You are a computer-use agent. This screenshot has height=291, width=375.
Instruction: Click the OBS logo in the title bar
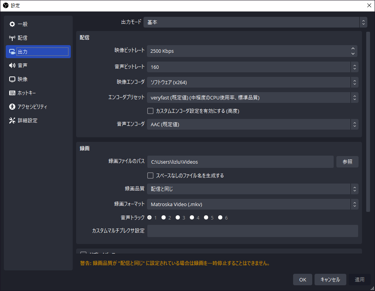6,5
